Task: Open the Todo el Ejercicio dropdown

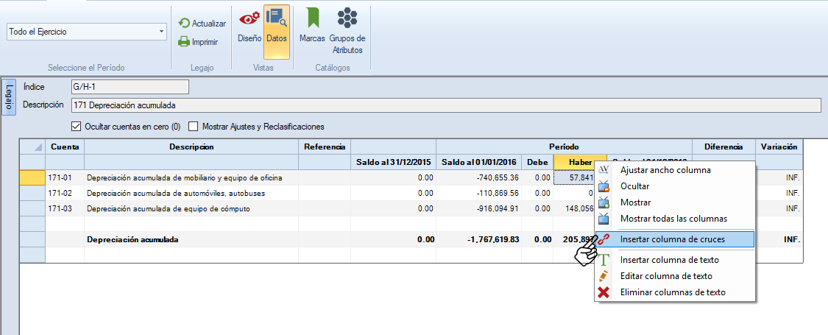Action: tap(87, 32)
